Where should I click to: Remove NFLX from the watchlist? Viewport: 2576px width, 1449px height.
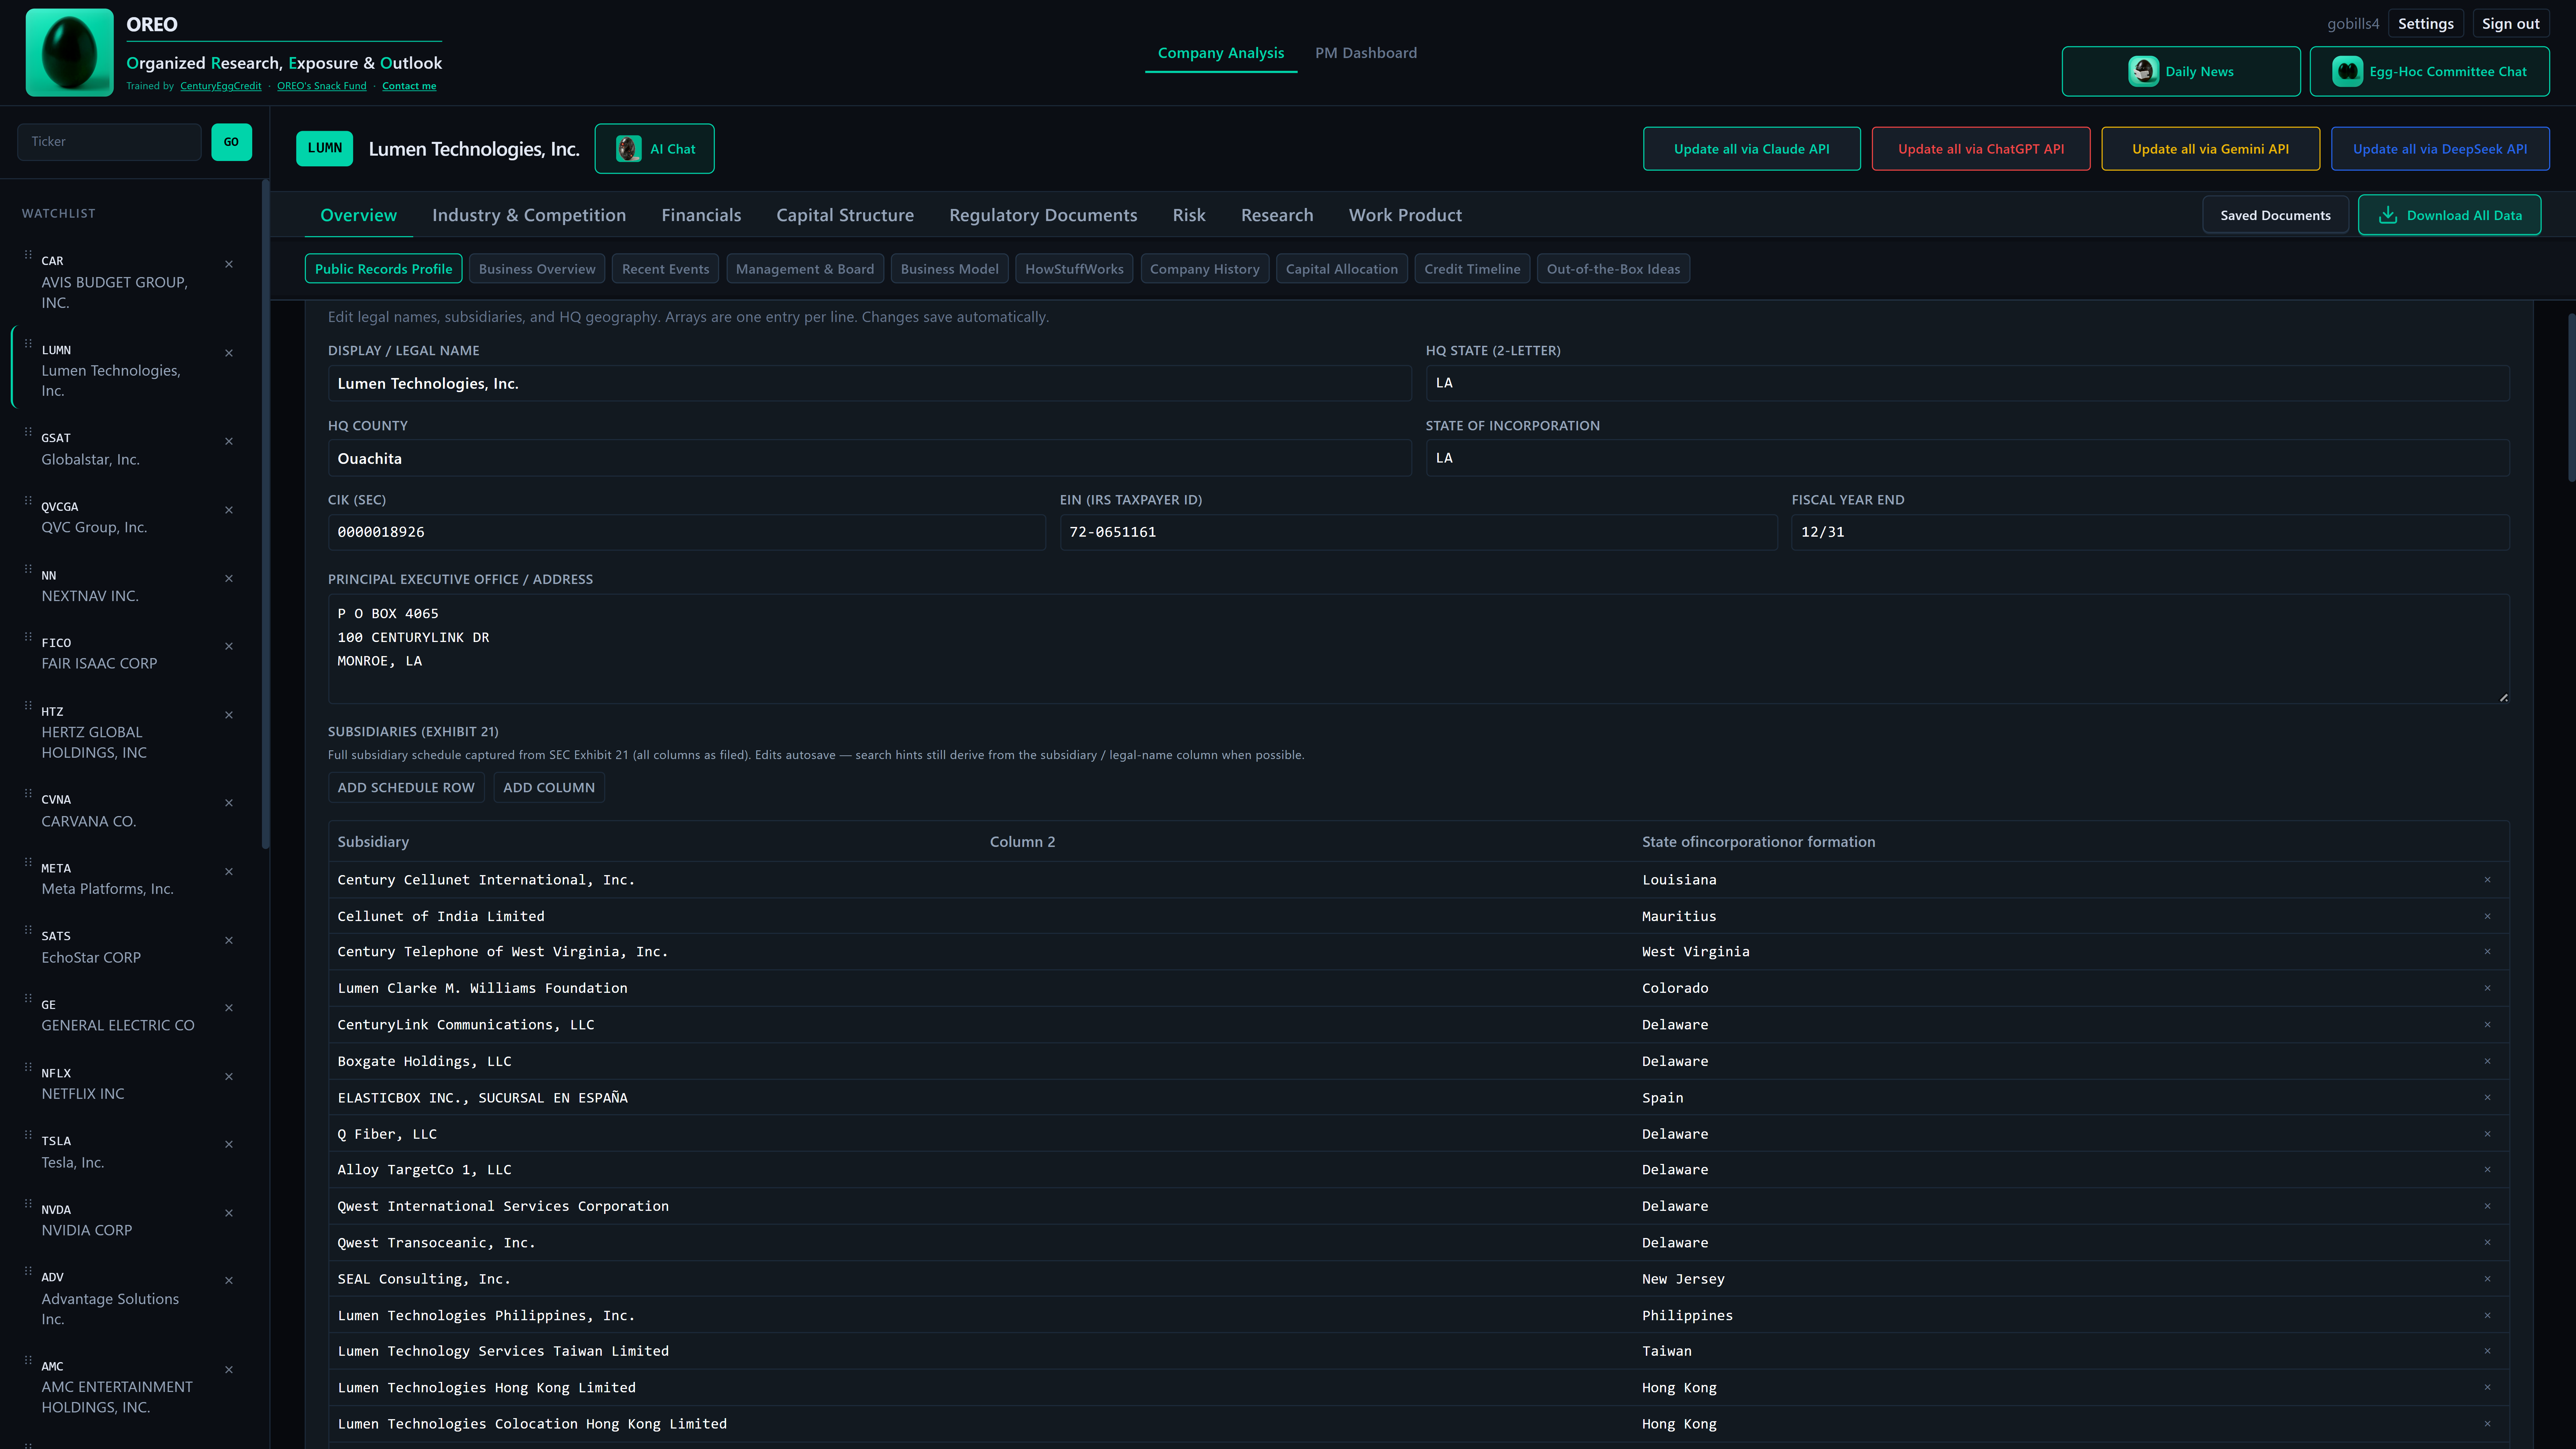click(229, 1077)
